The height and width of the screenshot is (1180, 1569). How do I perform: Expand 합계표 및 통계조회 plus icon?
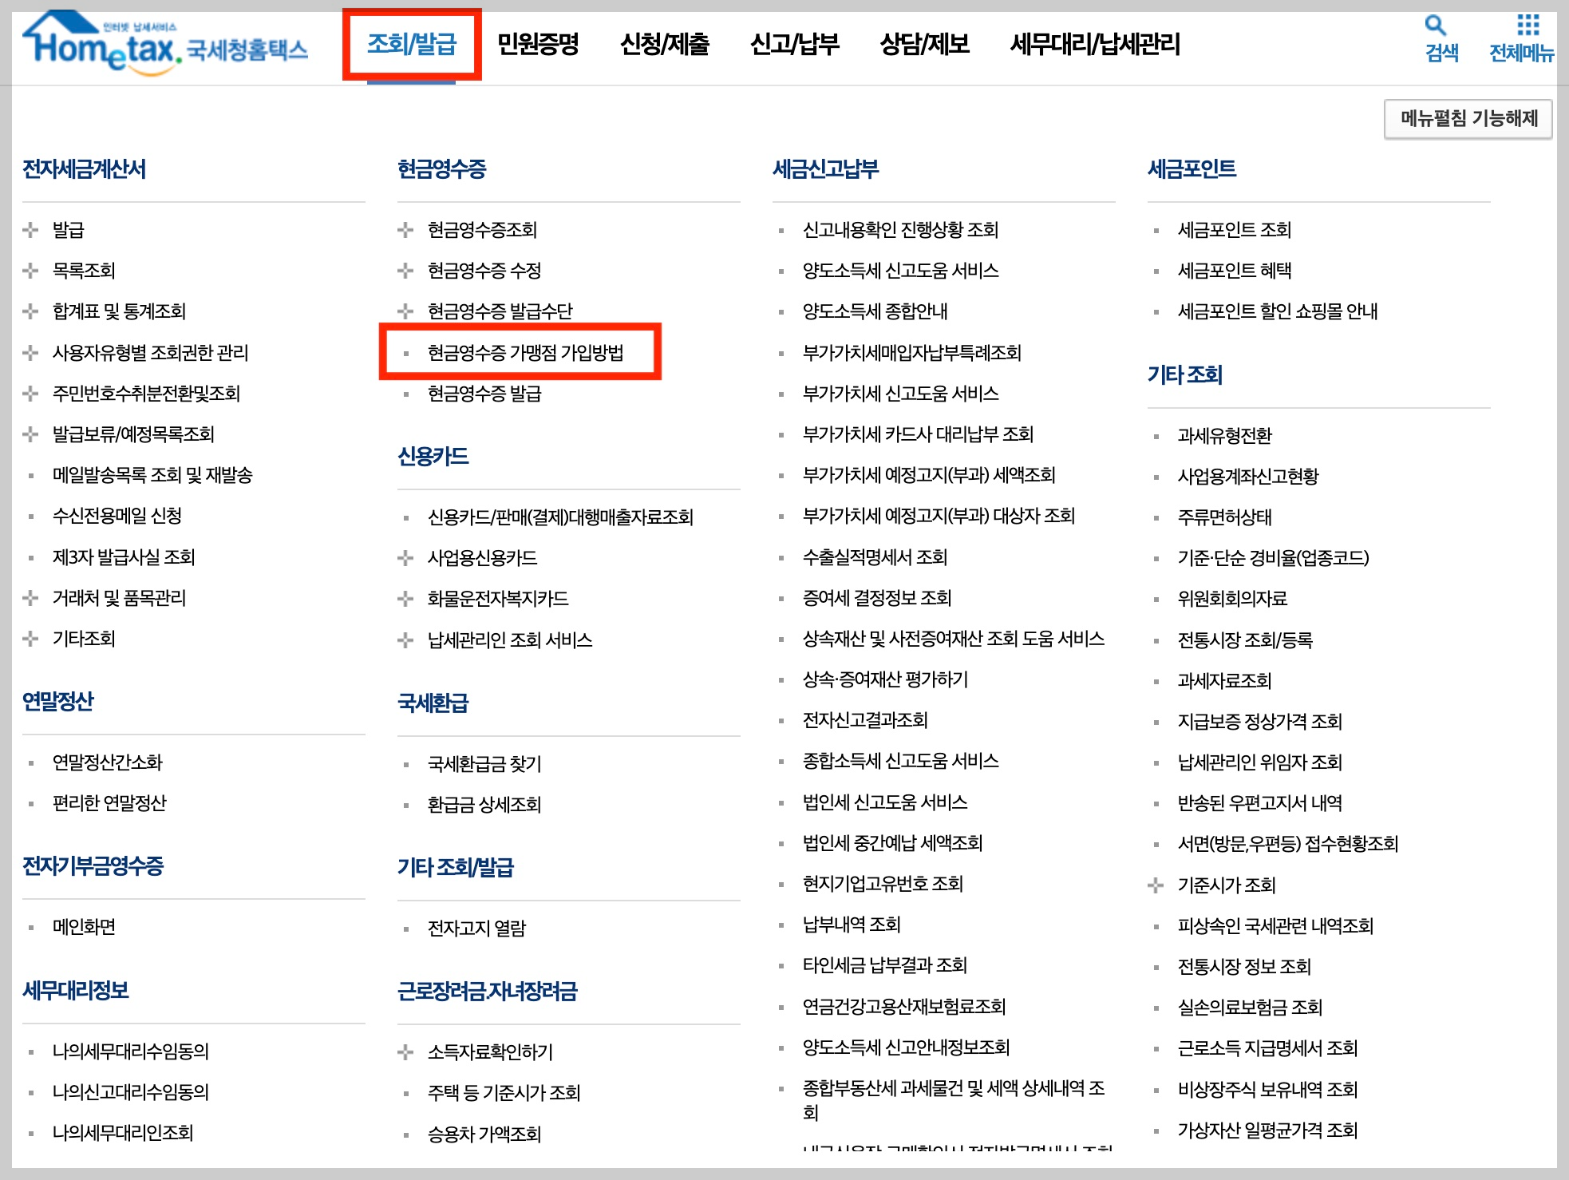pos(30,311)
